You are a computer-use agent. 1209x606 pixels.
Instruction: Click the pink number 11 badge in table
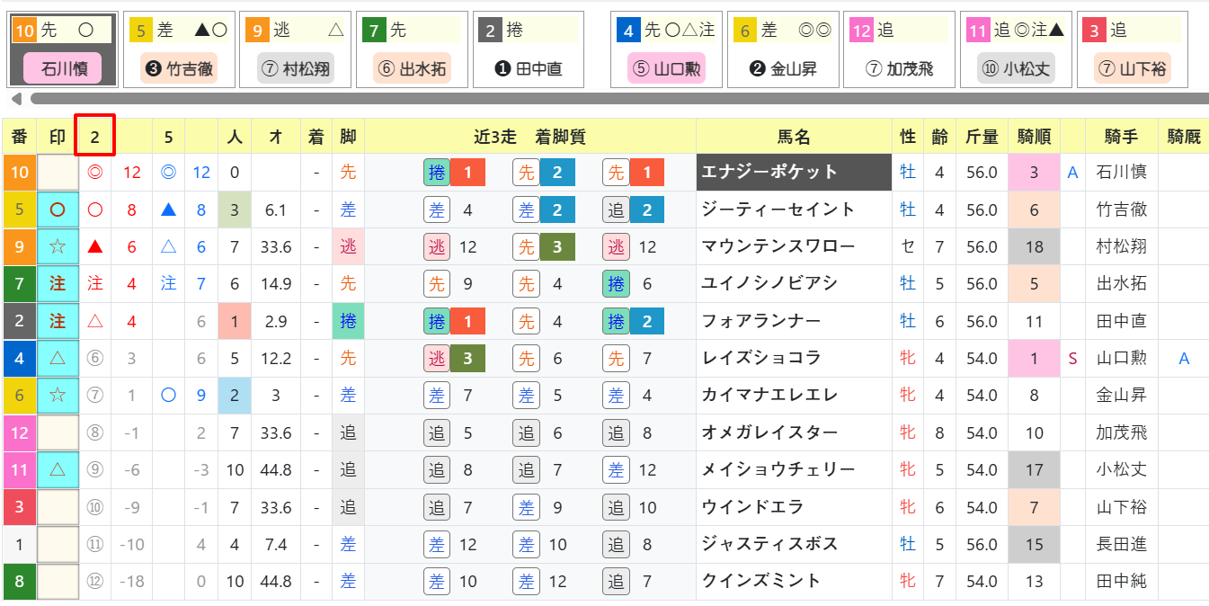tap(19, 469)
